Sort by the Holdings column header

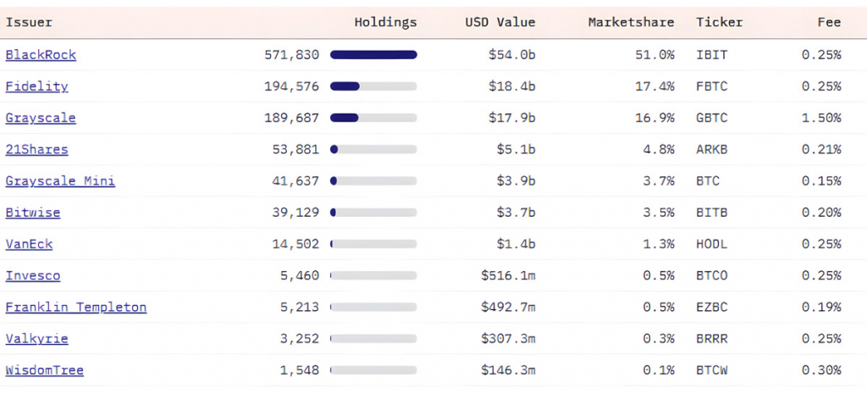coord(385,22)
